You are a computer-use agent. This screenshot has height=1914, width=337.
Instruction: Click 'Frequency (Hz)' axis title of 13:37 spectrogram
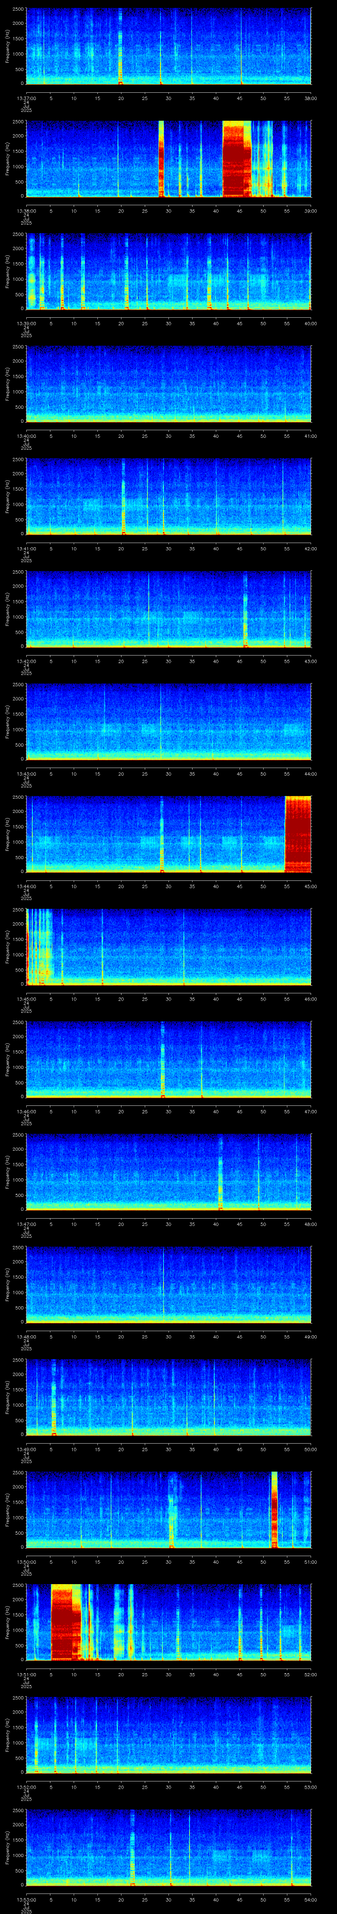(8, 47)
